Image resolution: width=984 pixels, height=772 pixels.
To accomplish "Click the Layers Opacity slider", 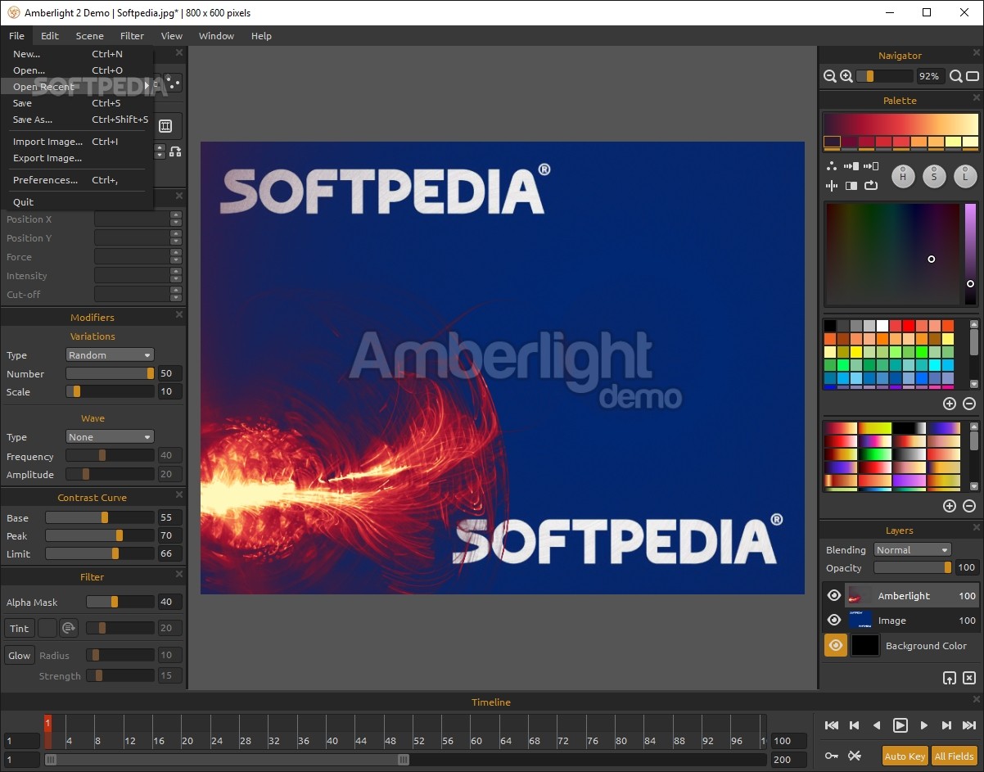I will click(x=913, y=567).
